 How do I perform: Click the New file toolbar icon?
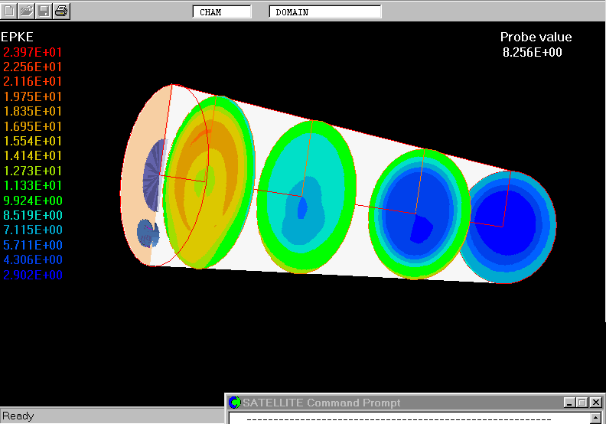click(x=8, y=11)
